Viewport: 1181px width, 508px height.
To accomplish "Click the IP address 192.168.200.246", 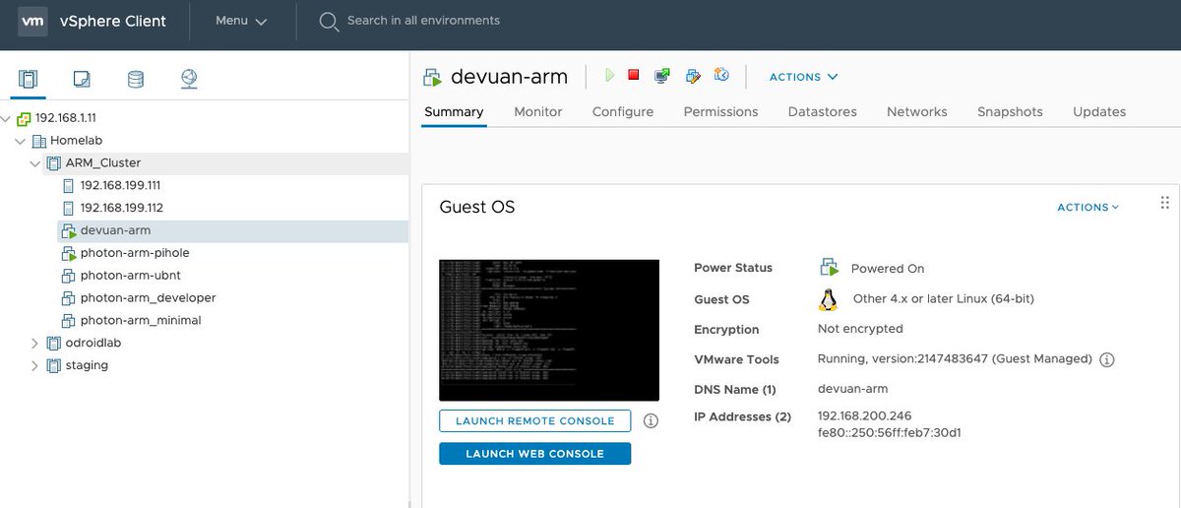I will 864,416.
